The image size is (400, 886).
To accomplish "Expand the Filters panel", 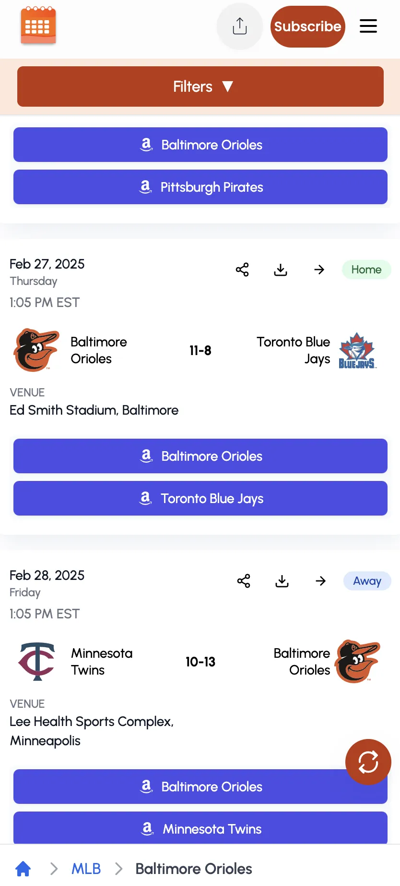I will coord(200,86).
